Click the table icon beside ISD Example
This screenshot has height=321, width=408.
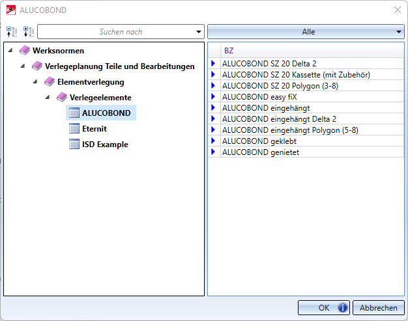coord(74,144)
